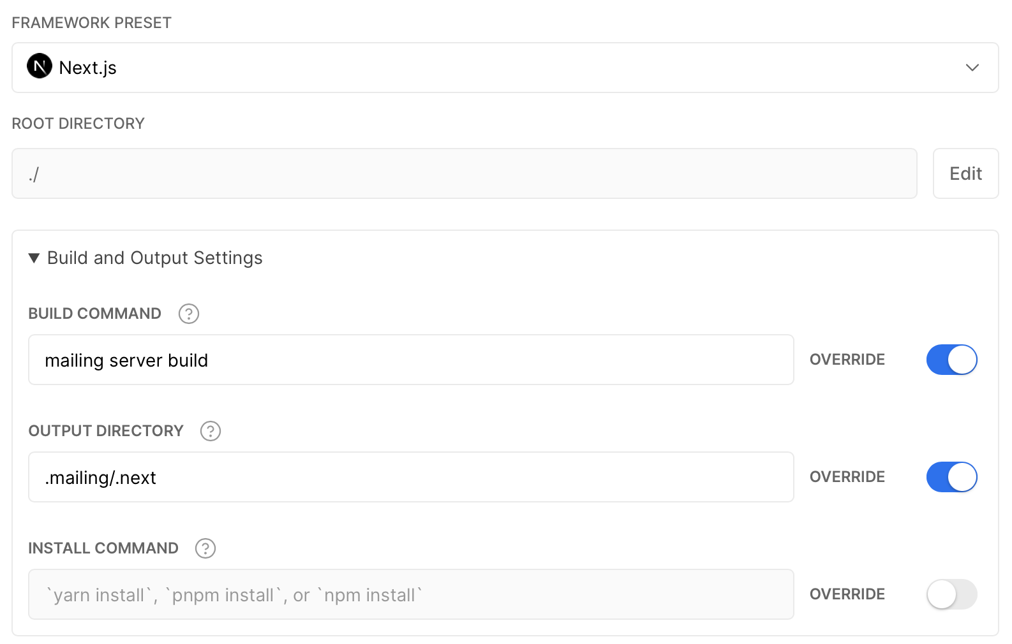
Task: Click the OUTPUT DIRECTORY label
Action: point(106,431)
